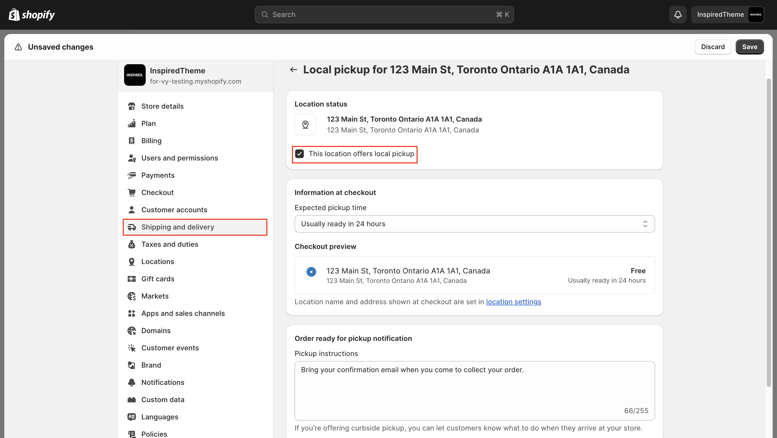The image size is (777, 438).
Task: Click the Billing receipt icon
Action: click(x=131, y=141)
